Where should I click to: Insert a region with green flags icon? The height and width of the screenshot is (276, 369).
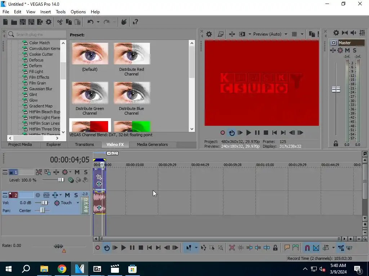click(295, 248)
